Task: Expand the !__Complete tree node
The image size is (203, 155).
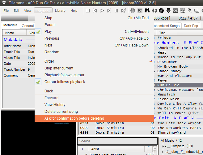Action: pyautogui.click(x=163, y=146)
